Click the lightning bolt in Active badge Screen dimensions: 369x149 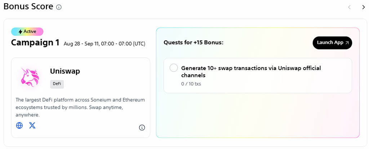[x=21, y=32]
